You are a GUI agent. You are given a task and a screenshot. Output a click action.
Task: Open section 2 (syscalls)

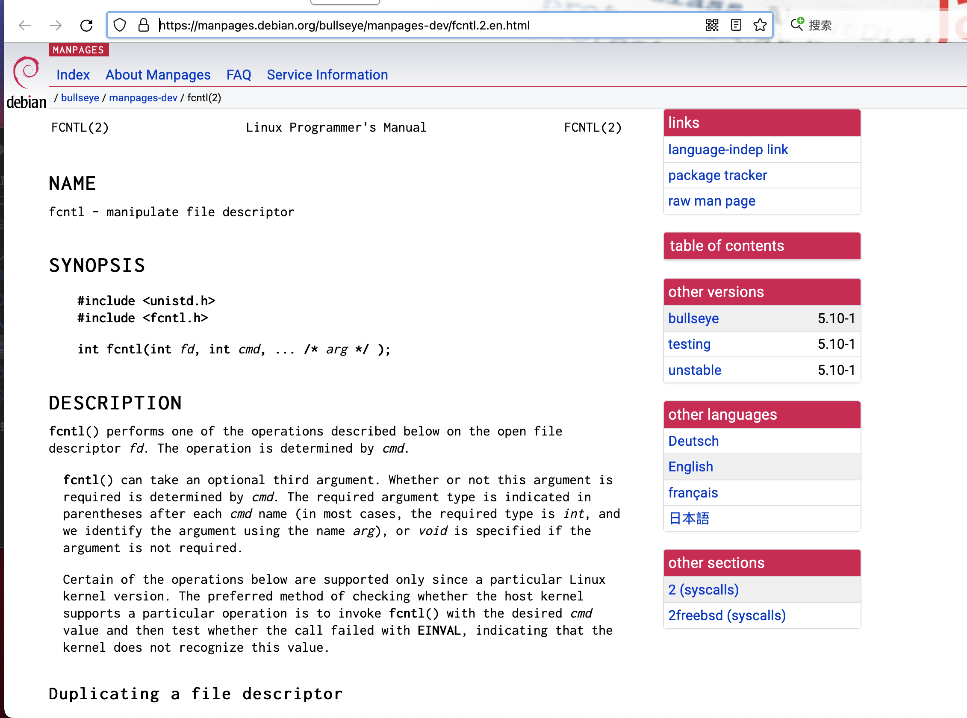pos(704,590)
